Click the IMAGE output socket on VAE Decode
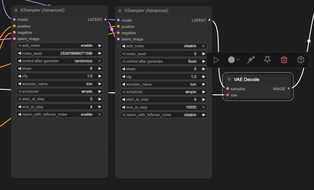Screen dimensions: 314x190 [288, 89]
